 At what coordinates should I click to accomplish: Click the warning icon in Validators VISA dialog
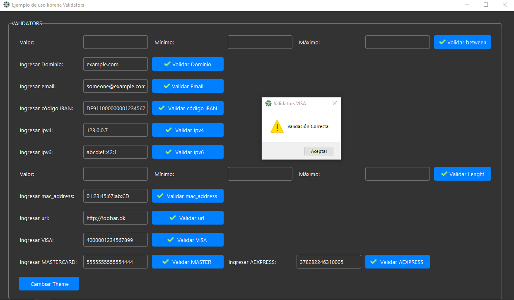coord(277,126)
